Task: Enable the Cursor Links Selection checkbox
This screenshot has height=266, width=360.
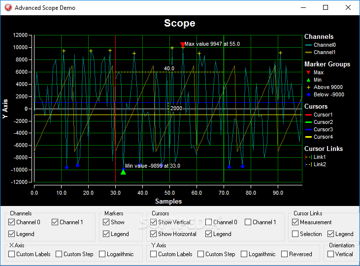Action: pos(295,234)
